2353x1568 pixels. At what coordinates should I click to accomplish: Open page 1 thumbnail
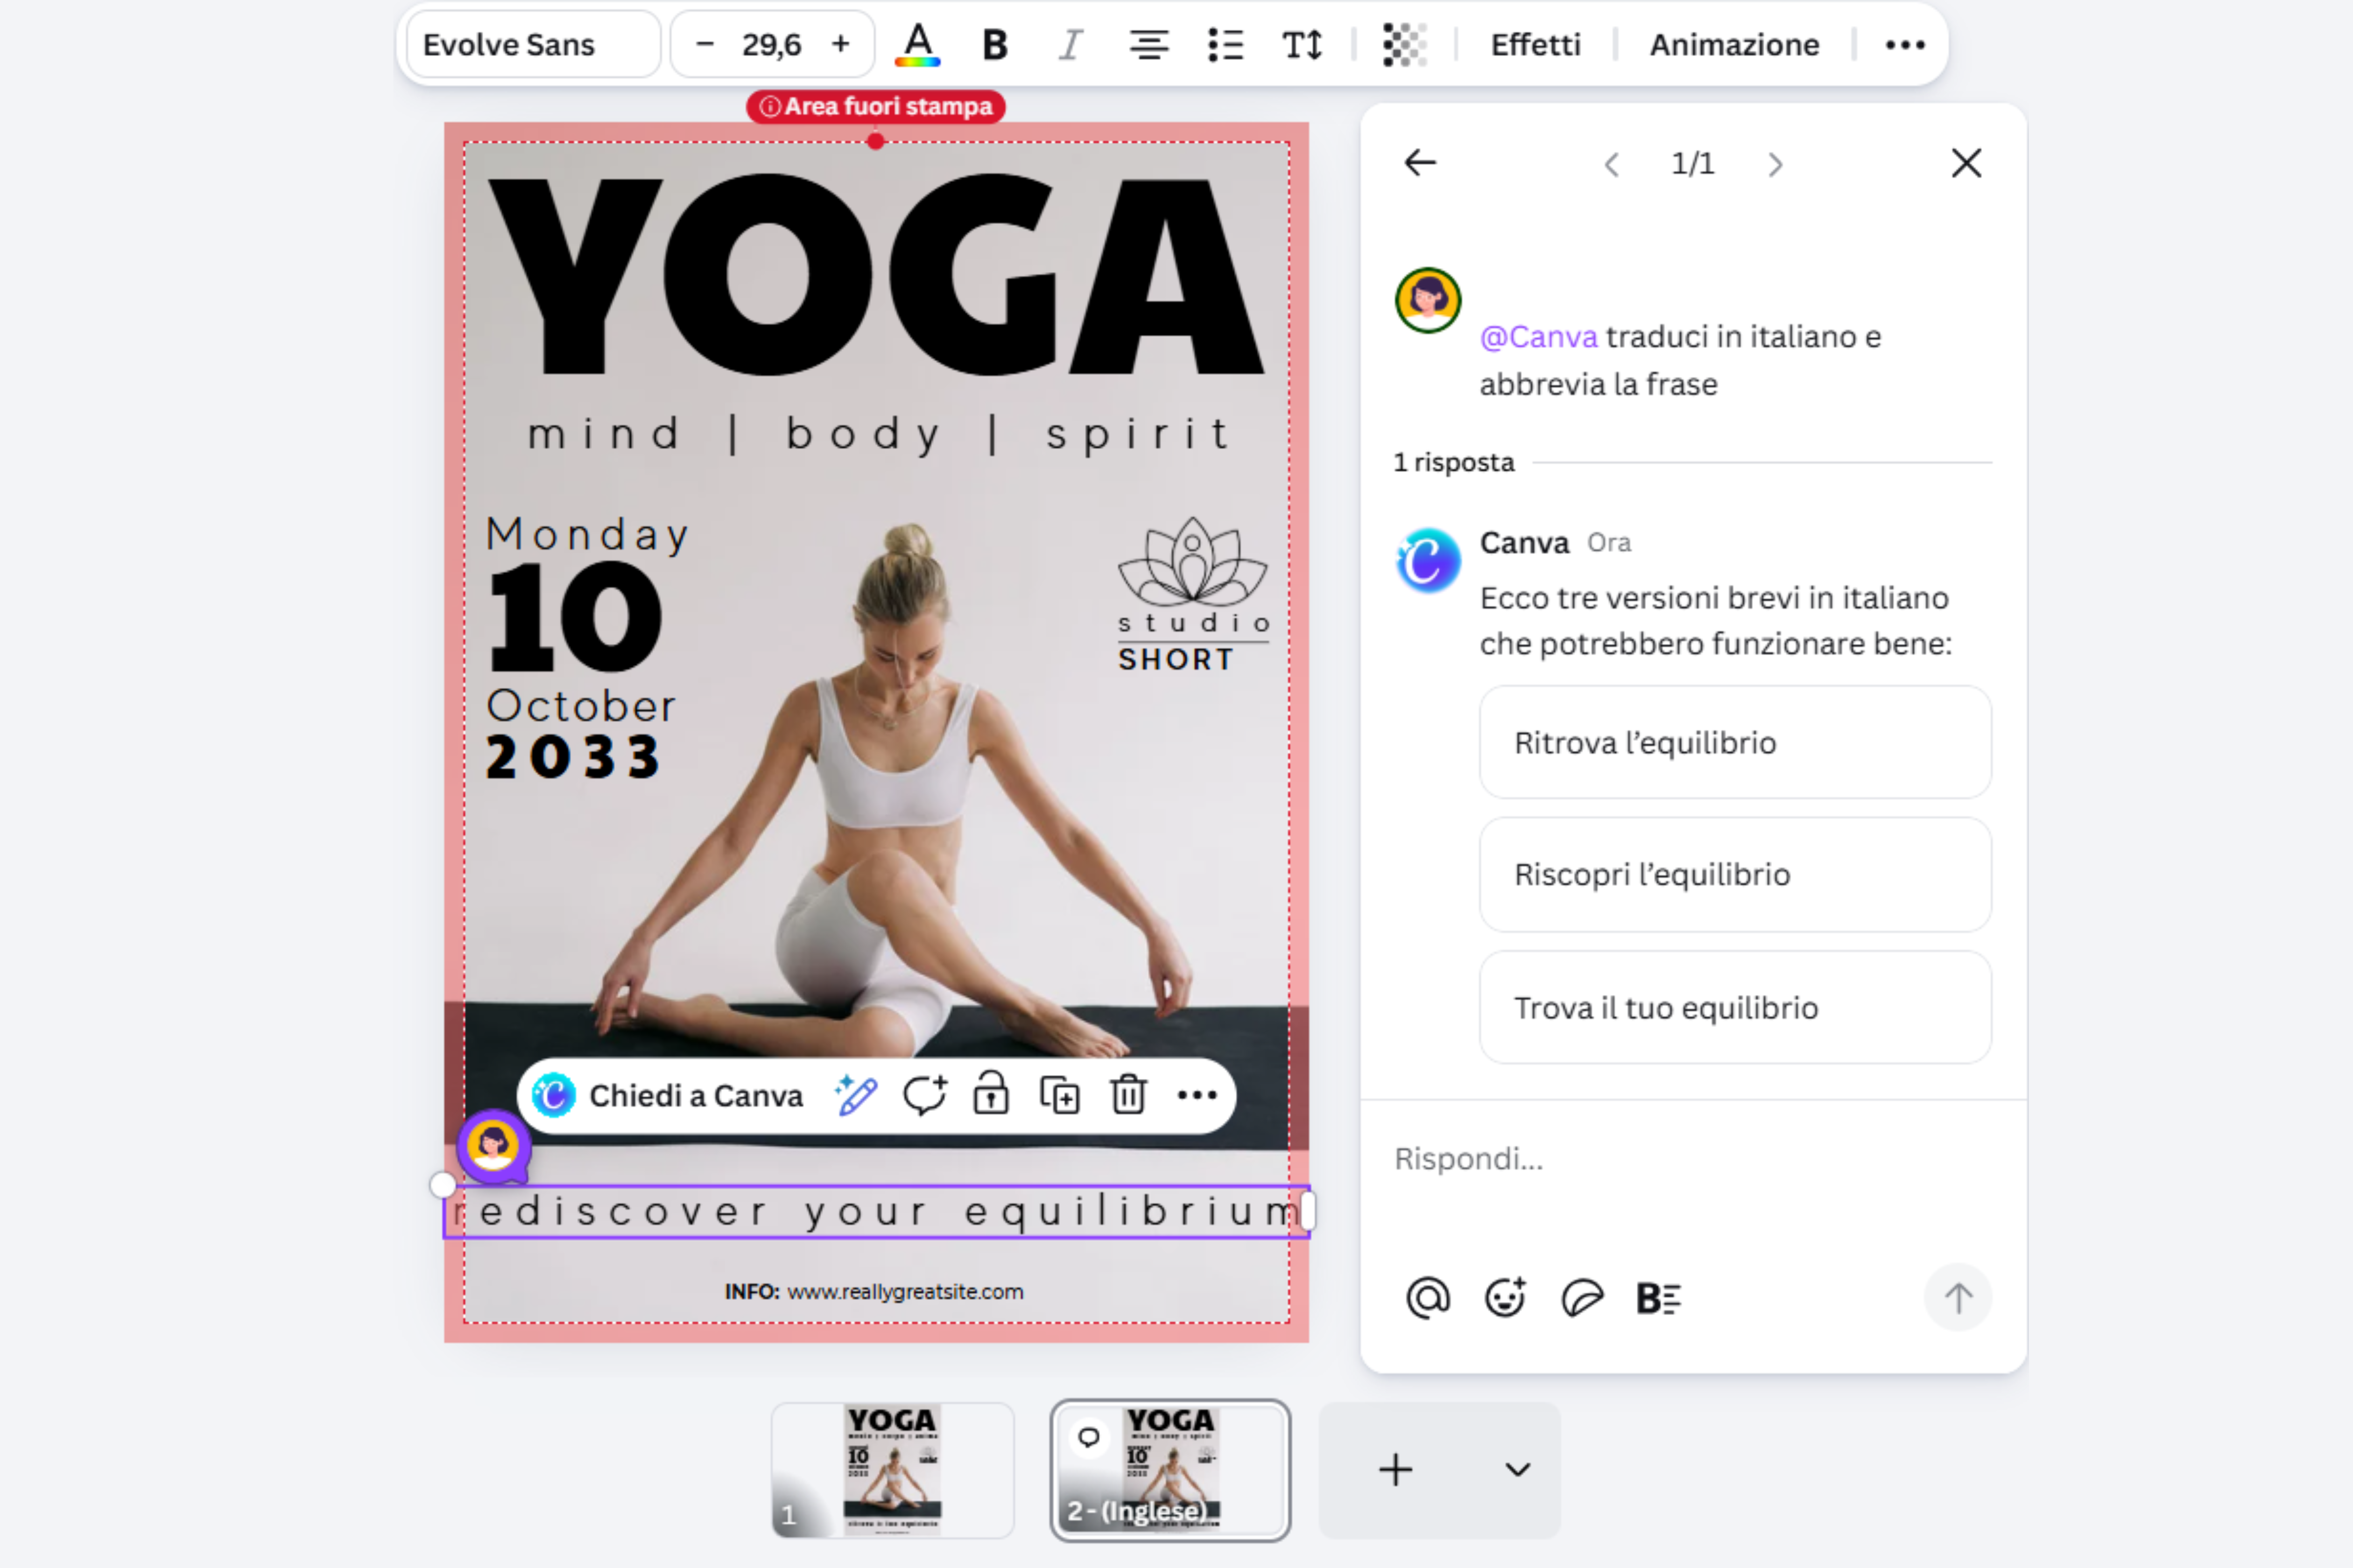(892, 1470)
